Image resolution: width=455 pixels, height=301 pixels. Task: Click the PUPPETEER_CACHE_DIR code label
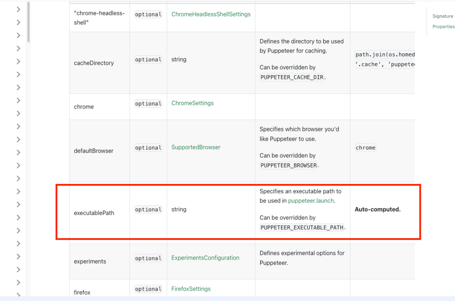coord(292,77)
